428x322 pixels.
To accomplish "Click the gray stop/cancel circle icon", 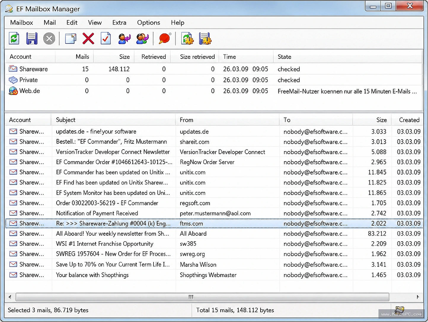I will 49,39.
